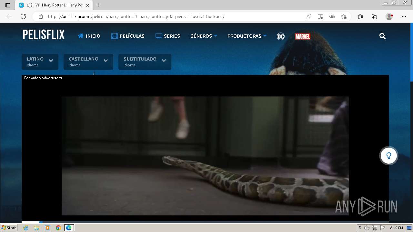Click the browser back arrow
413x232 pixels.
[x=9, y=16]
